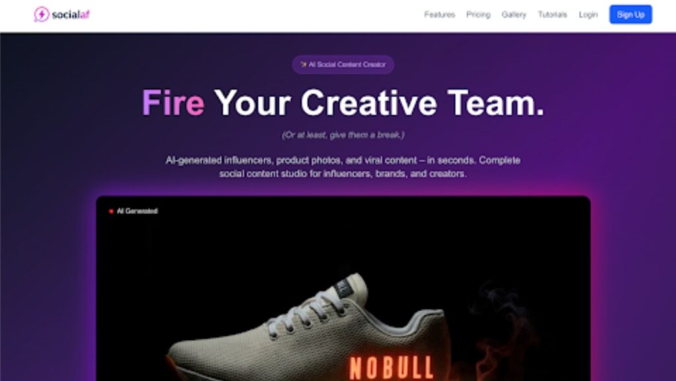The image size is (676, 381).
Task: Click the Login link
Action: coord(588,15)
